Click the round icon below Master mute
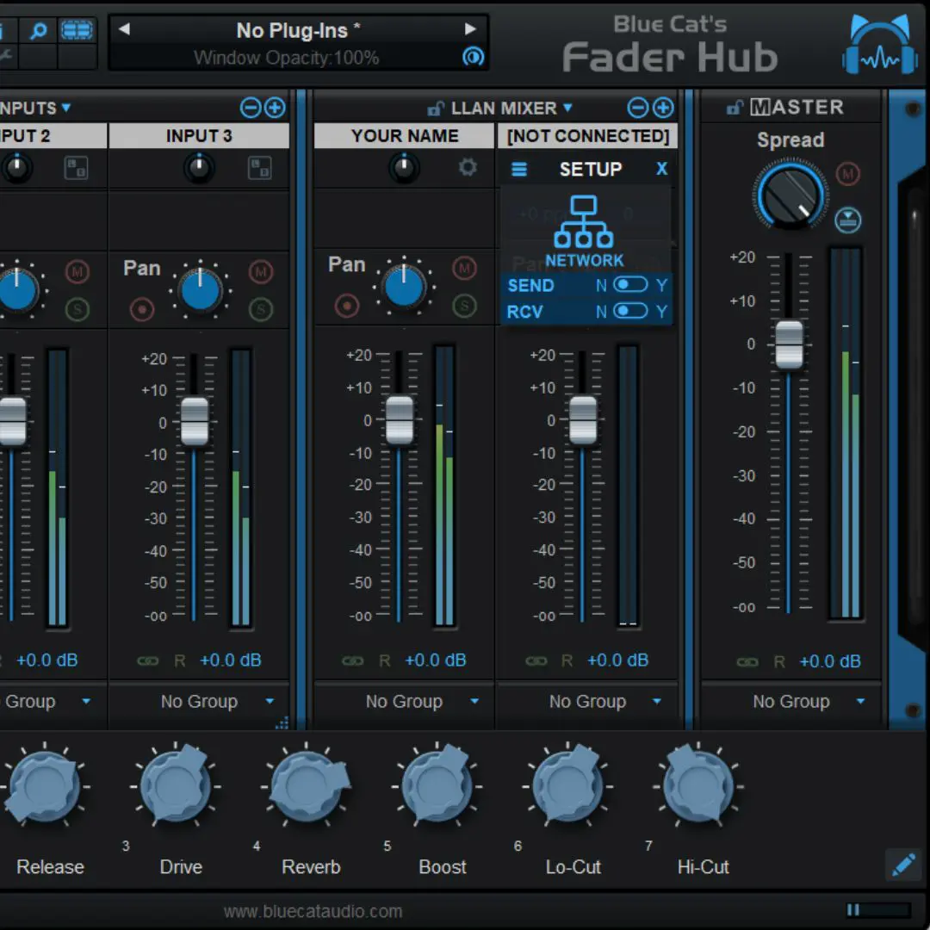Screen dimensions: 930x930 848,220
